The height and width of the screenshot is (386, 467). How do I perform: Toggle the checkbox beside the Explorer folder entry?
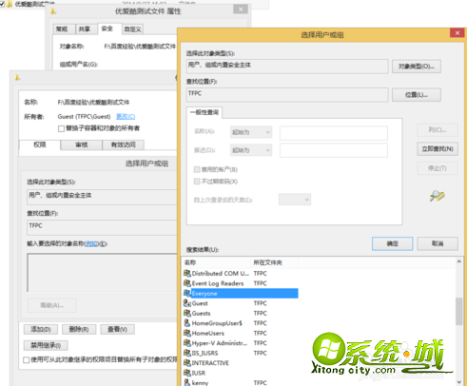coord(2,4)
